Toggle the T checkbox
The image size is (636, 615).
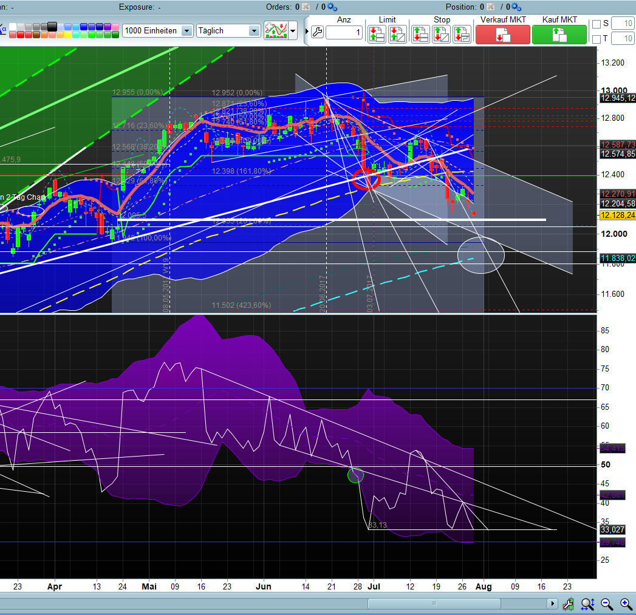(x=597, y=39)
